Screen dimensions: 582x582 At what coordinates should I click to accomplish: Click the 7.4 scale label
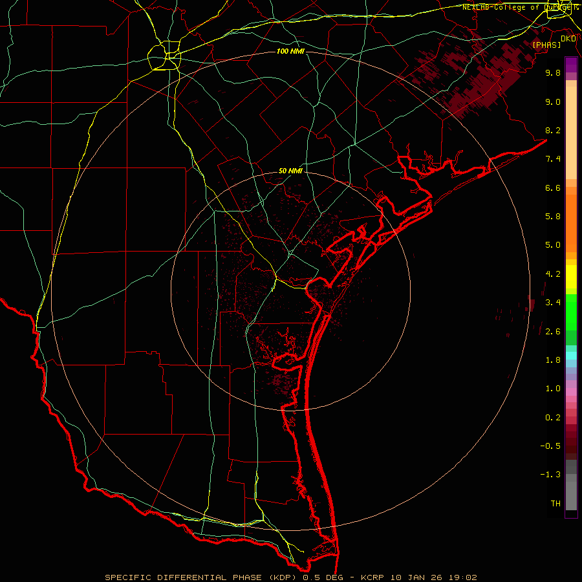(553, 159)
